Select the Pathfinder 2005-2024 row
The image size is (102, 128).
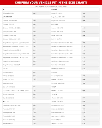click(27, 120)
